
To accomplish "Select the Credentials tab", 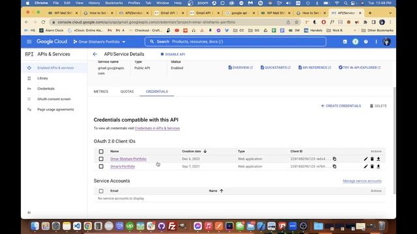I will pos(157,92).
